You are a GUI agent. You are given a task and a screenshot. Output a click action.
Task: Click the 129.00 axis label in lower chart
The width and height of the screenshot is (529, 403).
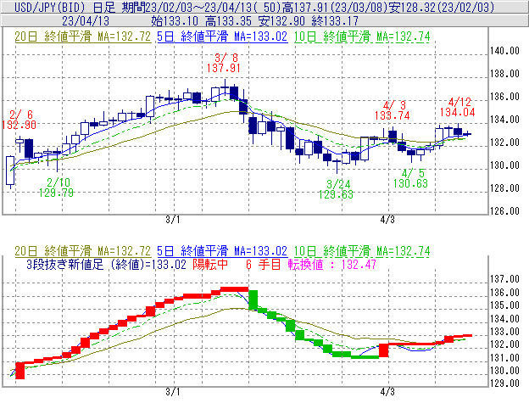(504, 383)
